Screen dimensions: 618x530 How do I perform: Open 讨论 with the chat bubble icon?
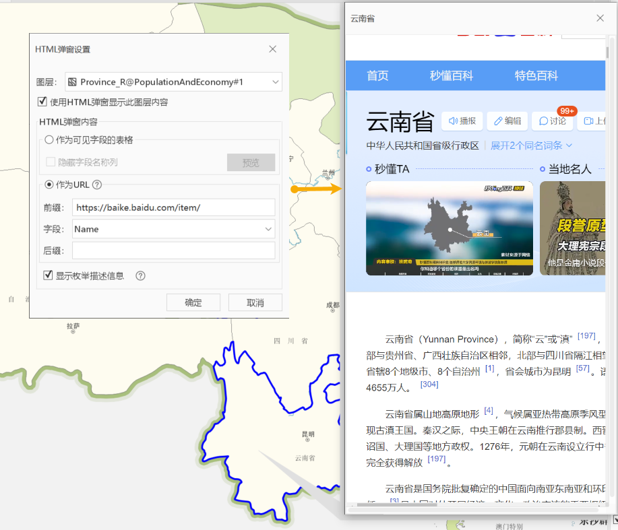pos(544,121)
